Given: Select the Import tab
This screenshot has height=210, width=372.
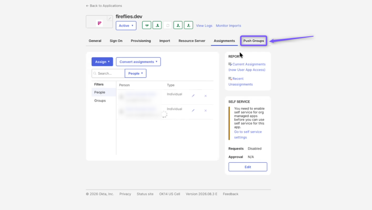Looking at the screenshot, I should (165, 41).
